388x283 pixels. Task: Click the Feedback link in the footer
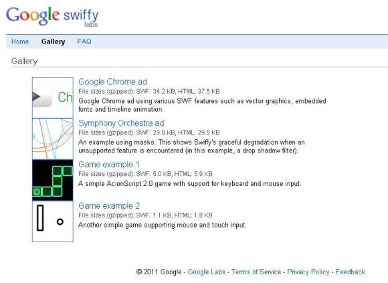pos(351,272)
